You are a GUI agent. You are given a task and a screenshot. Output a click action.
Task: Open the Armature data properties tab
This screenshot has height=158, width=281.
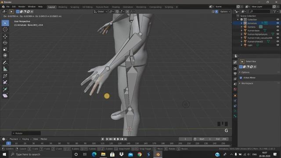point(235,111)
